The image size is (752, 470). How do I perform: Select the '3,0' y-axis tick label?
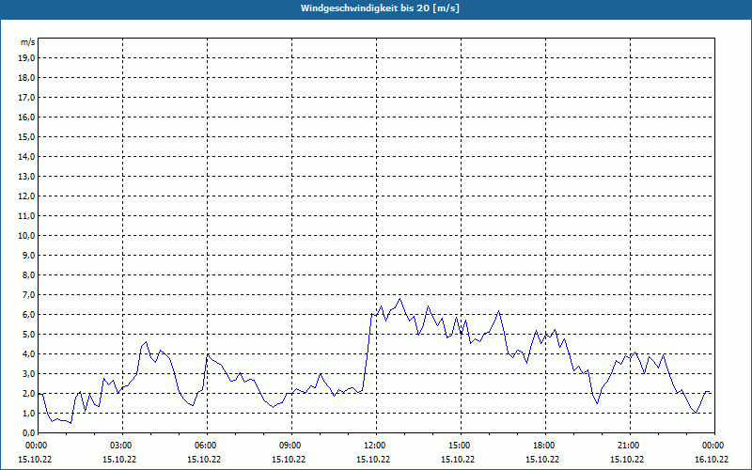point(27,373)
